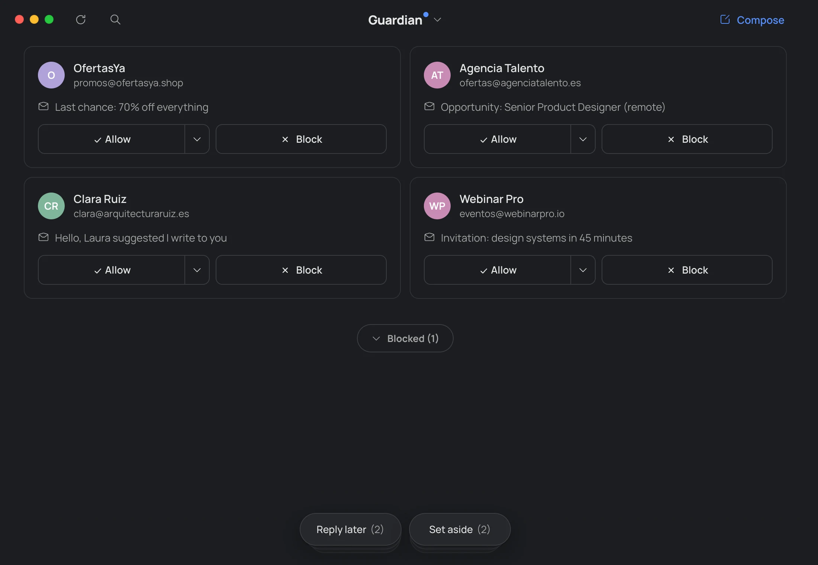The image size is (818, 565).
Task: Block sender Agencia Talento
Action: click(x=687, y=139)
